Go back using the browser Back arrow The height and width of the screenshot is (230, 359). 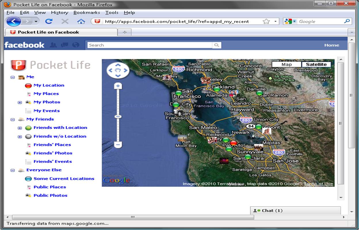pyautogui.click(x=13, y=22)
